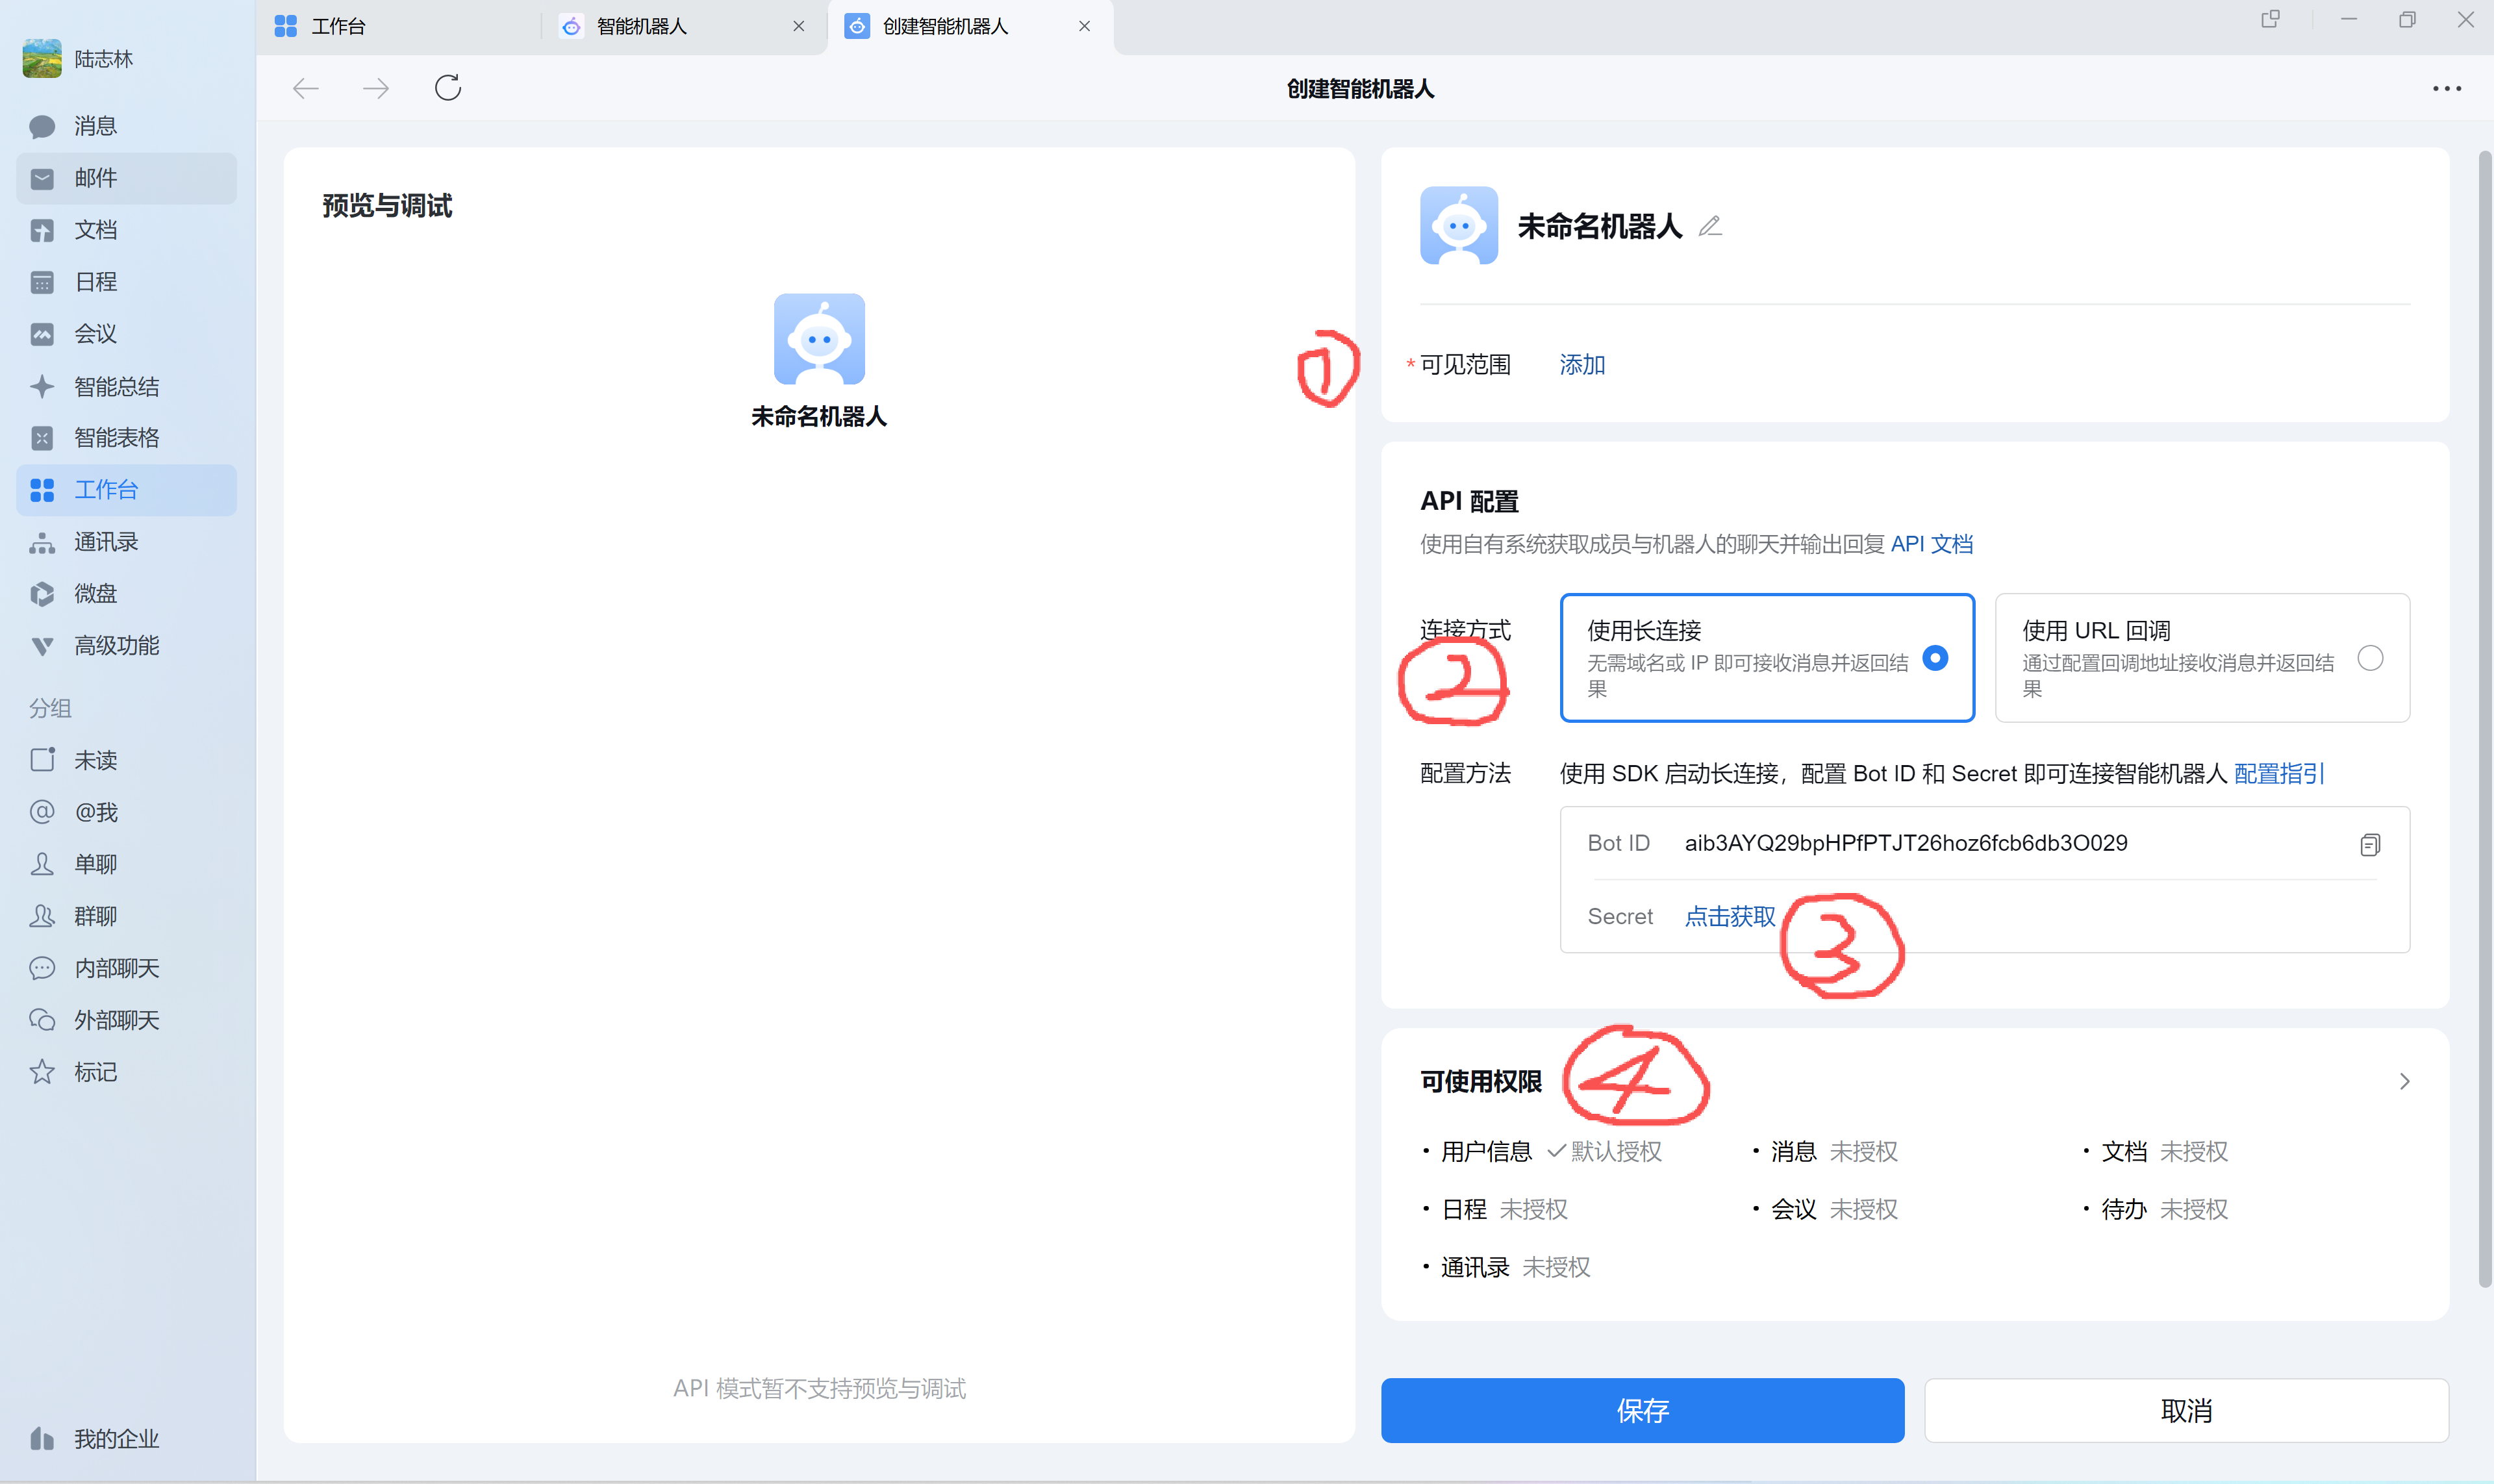The height and width of the screenshot is (1484, 2494).
Task: Open 会议 meetings section
Action: point(126,334)
